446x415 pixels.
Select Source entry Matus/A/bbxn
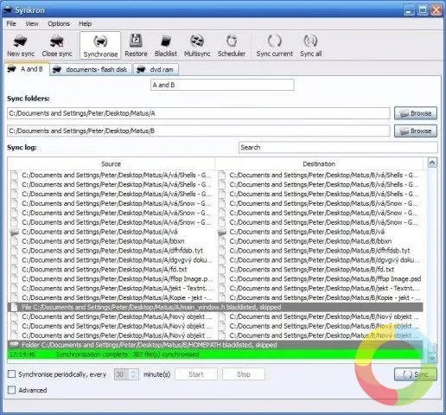(103, 241)
